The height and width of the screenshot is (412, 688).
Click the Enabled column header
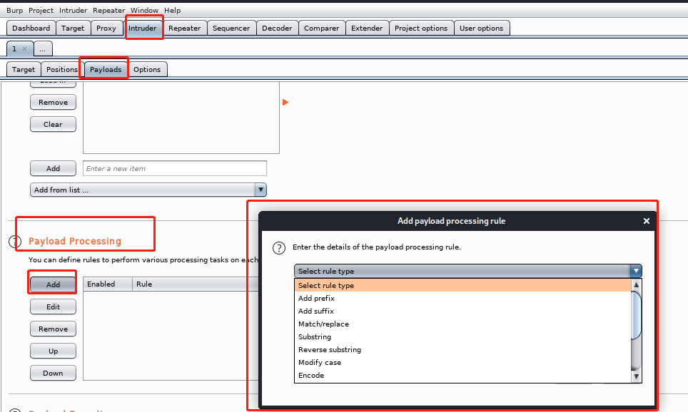click(x=108, y=284)
